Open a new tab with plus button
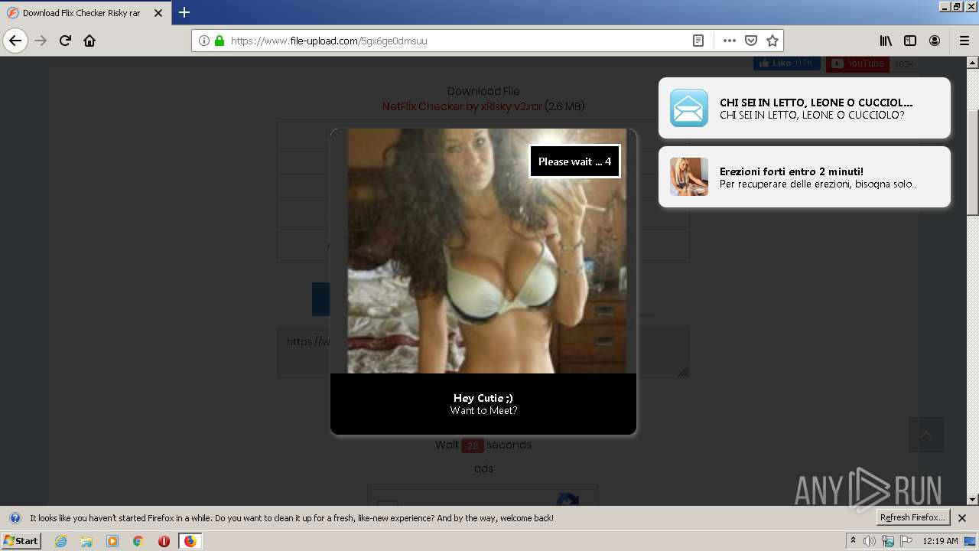This screenshot has height=551, width=979. [184, 12]
